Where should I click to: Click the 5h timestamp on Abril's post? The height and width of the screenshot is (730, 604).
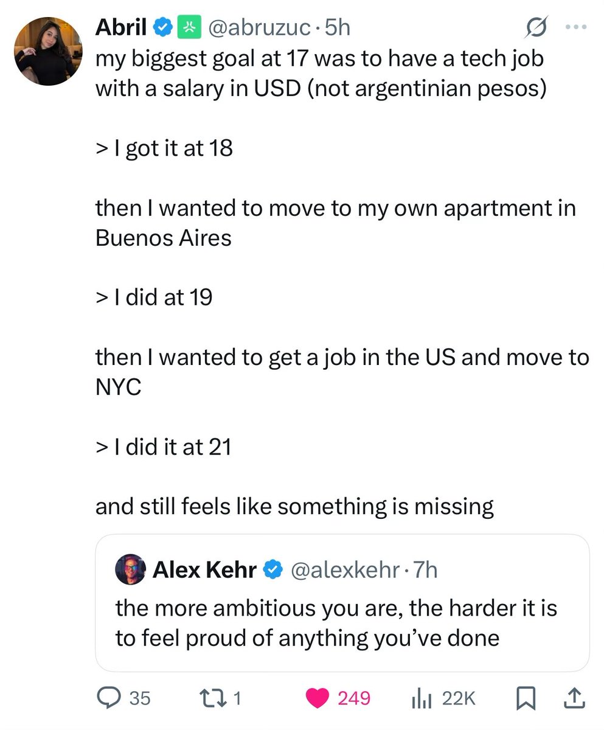338,27
